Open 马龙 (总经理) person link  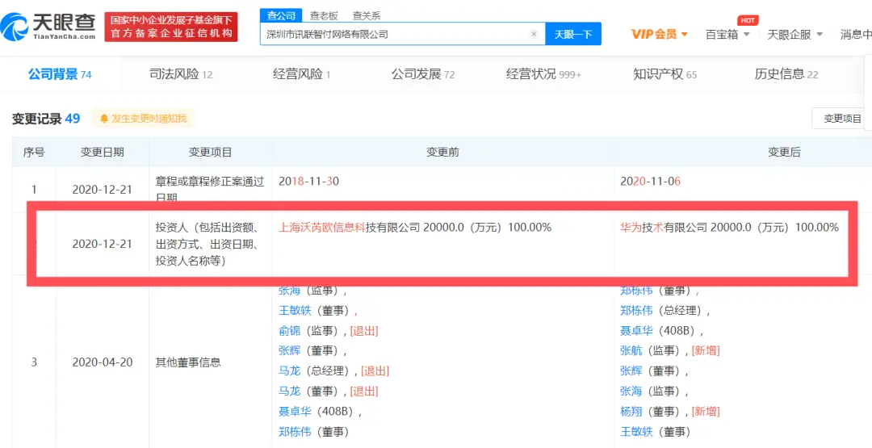coord(289,371)
